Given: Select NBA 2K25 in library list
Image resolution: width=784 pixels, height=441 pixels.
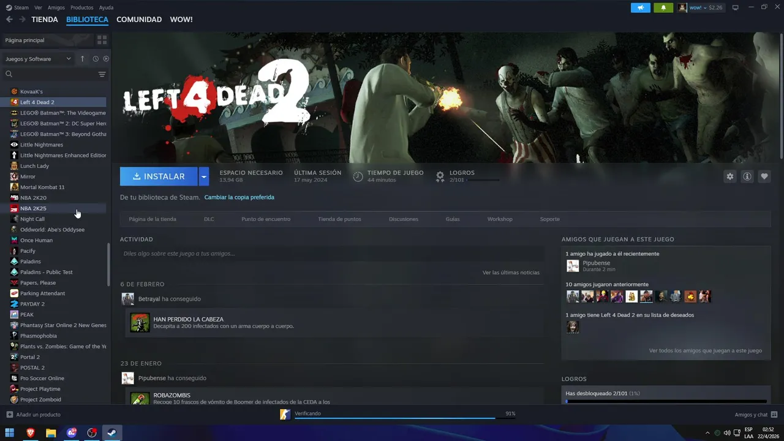Looking at the screenshot, I should (54, 208).
